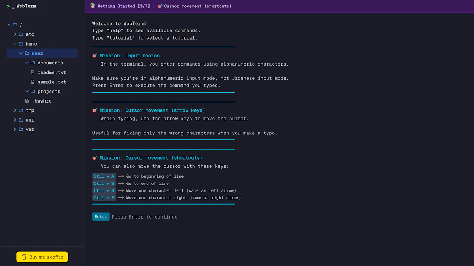Click 'Press Enter to continue' text
Screen dimensions: 474x266
(145, 217)
